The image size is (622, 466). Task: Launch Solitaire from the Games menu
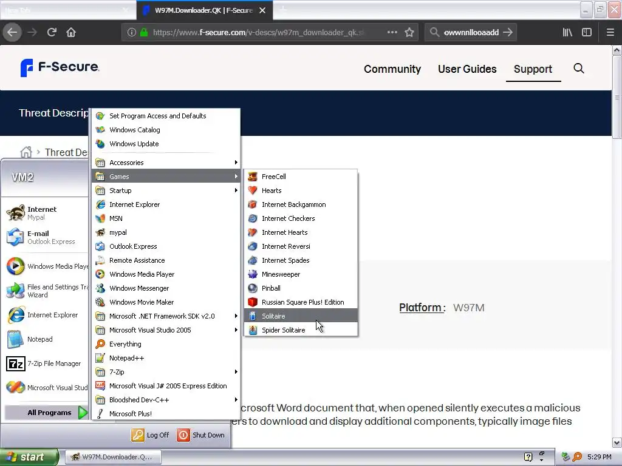(301, 316)
